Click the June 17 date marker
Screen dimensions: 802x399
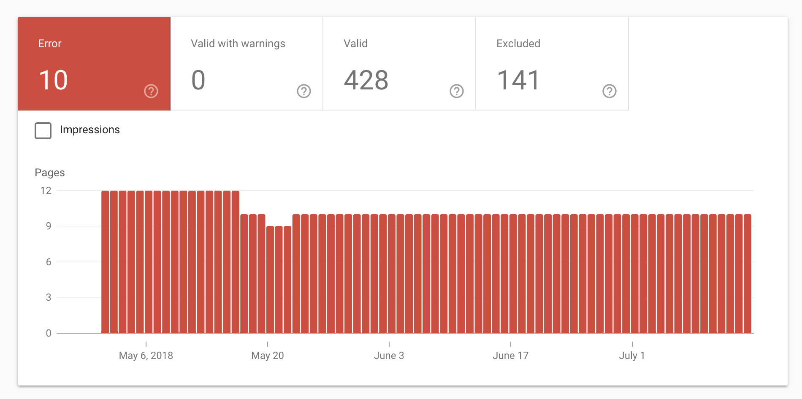[x=510, y=356]
